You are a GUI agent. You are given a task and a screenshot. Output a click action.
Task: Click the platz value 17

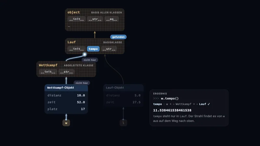[x=83, y=109]
